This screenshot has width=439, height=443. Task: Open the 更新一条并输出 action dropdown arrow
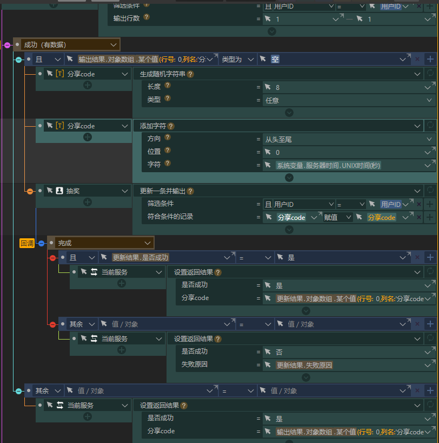pos(417,191)
